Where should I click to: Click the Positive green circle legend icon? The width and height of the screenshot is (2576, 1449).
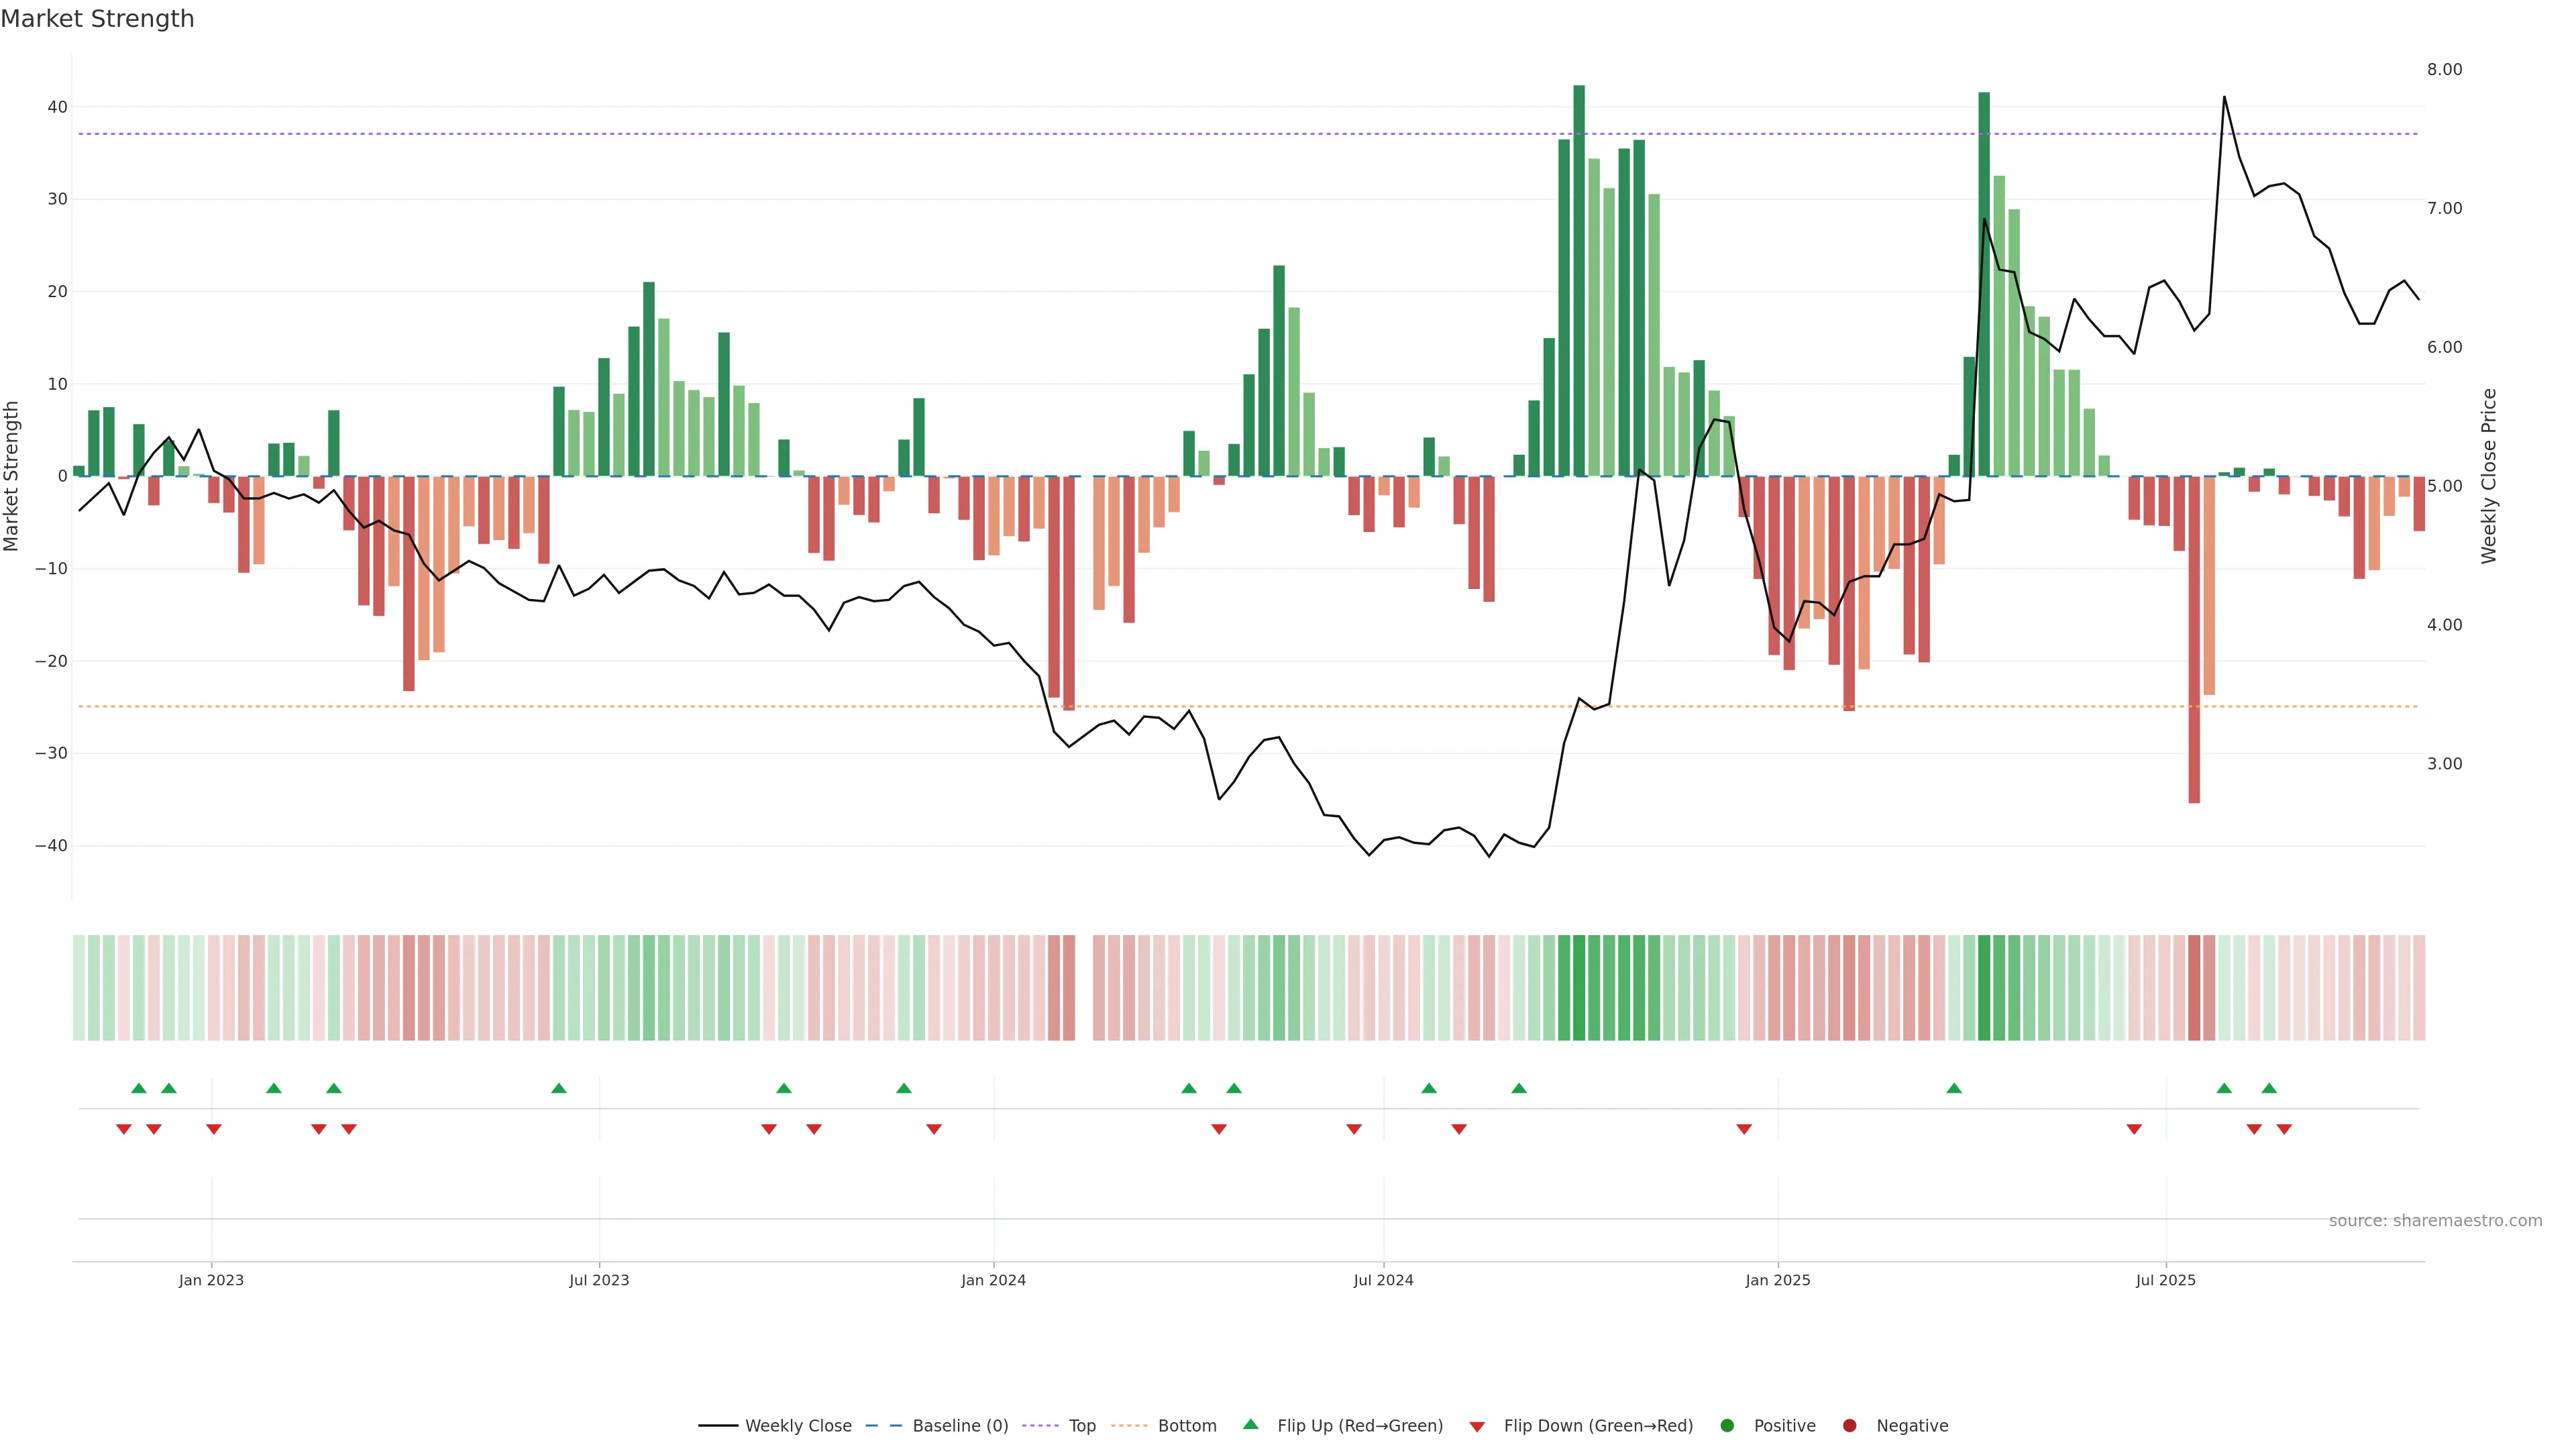pyautogui.click(x=1727, y=1426)
